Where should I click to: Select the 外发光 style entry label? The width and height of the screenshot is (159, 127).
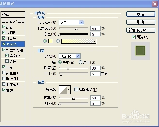click(x=11, y=39)
